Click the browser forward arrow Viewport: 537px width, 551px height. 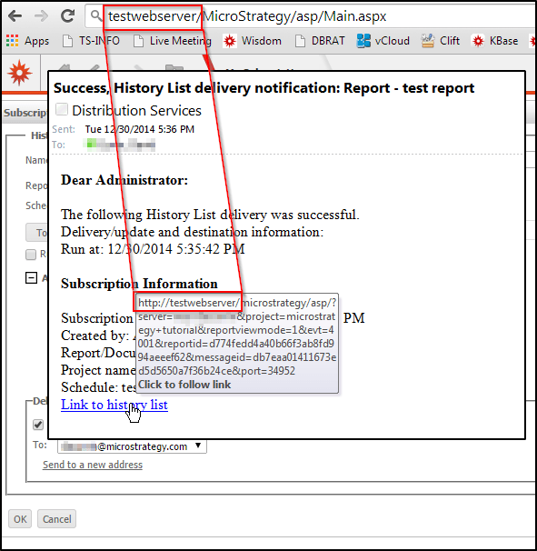tap(41, 16)
